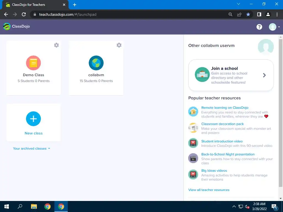This screenshot has height=212, width=283.
Task: Click '15 Students 0 Parents' text
Action: point(96,81)
